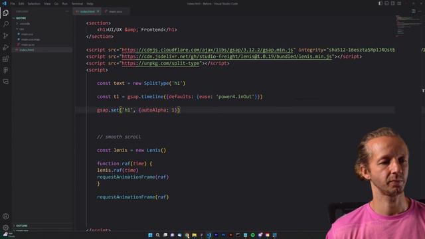Open Windows taskbar Search

coord(158,235)
